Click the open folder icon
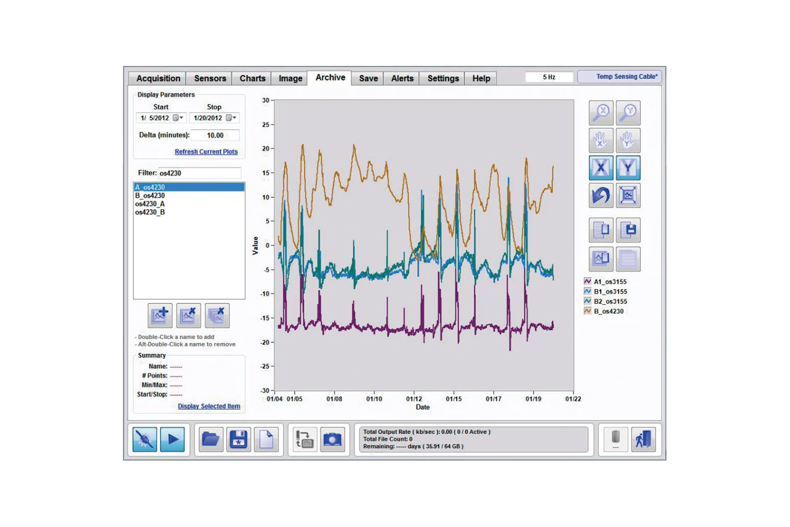The image size is (790, 527). [211, 440]
